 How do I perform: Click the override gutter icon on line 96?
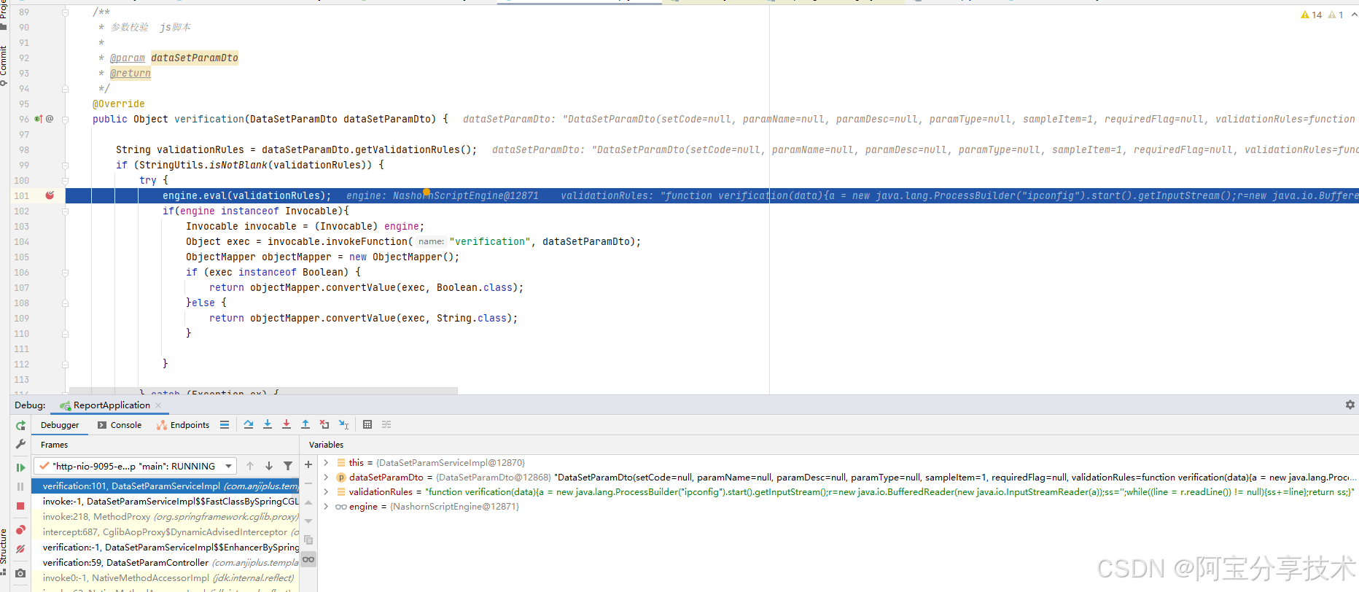(39, 119)
